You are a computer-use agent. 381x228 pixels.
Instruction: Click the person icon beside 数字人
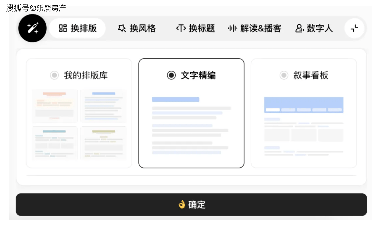point(299,28)
